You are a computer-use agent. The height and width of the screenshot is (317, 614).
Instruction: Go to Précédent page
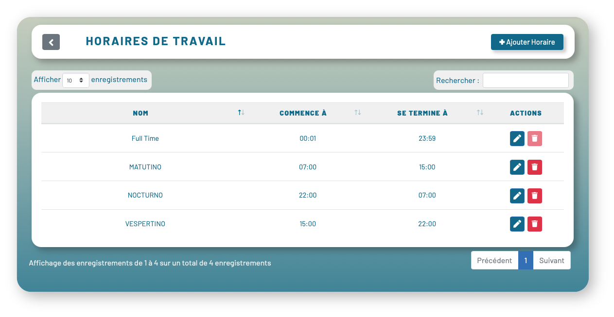tap(494, 260)
